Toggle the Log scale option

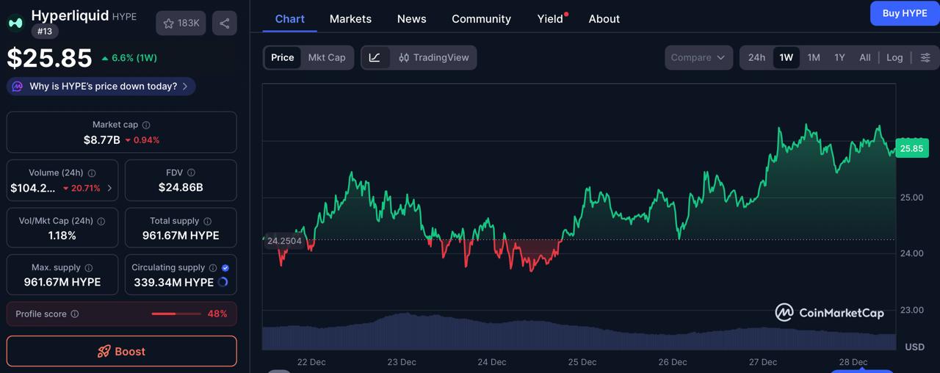point(894,57)
